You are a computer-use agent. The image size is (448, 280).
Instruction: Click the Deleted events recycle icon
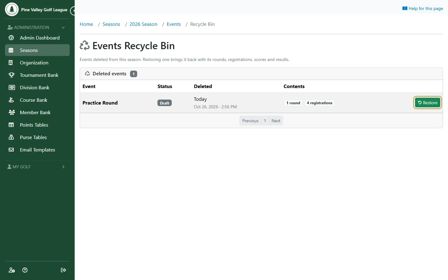[87, 74]
